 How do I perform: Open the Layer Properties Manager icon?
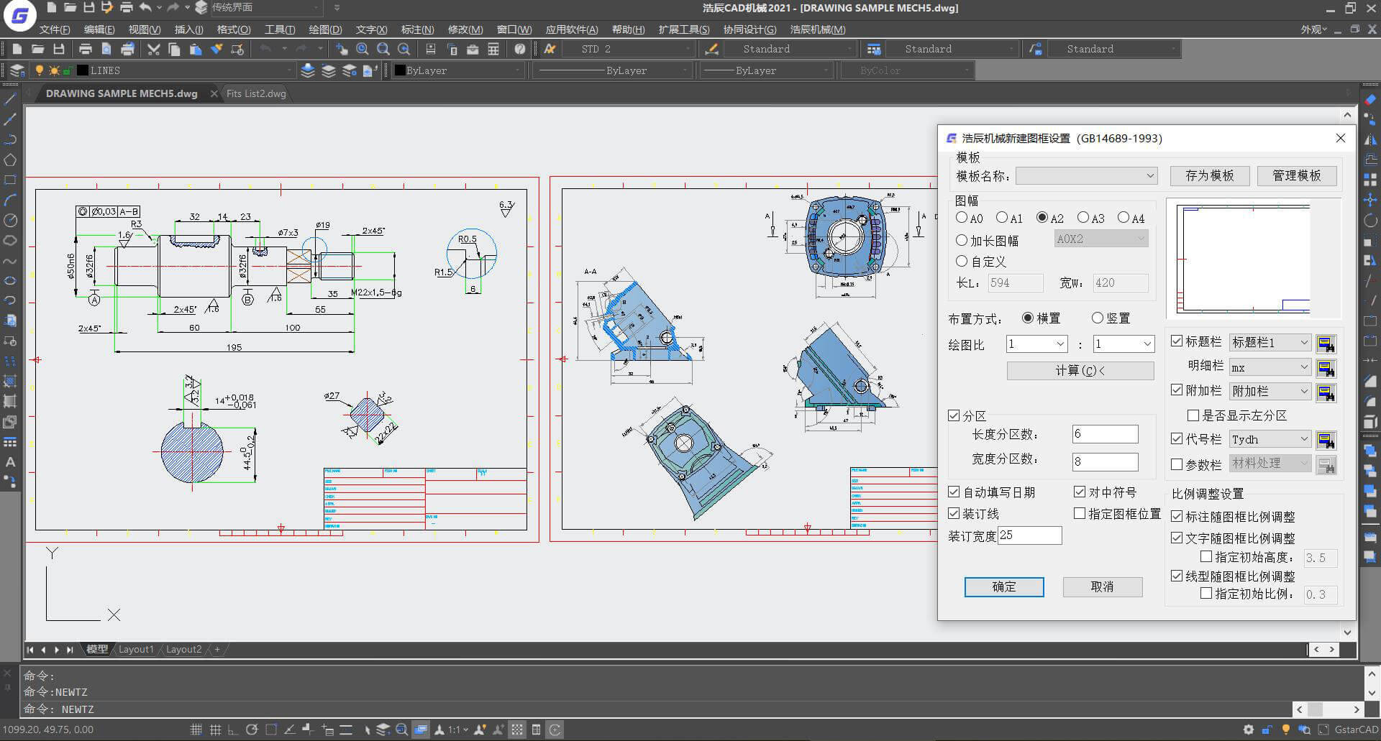click(x=17, y=70)
